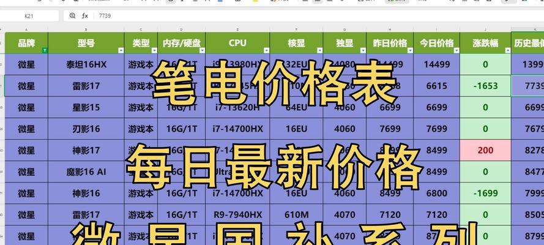The width and height of the screenshot is (544, 245).
Task: Select the CPU header cell
Action: tap(237, 43)
